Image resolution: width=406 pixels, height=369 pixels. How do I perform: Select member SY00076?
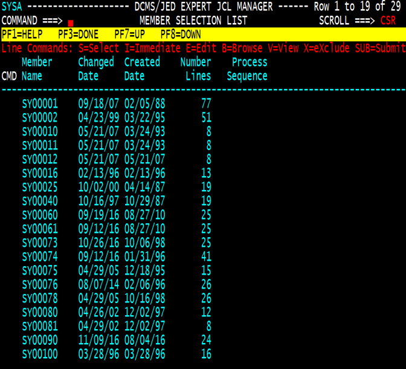click(40, 285)
